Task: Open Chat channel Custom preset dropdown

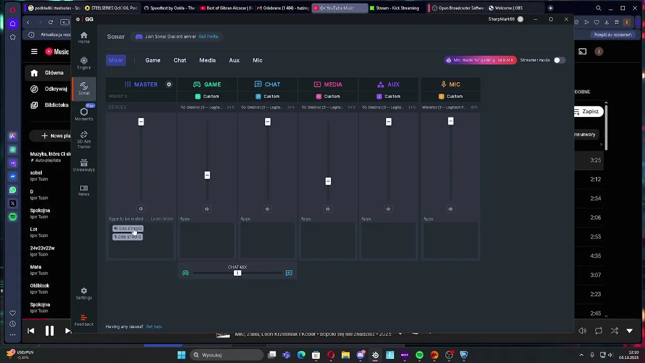Action: point(268,96)
